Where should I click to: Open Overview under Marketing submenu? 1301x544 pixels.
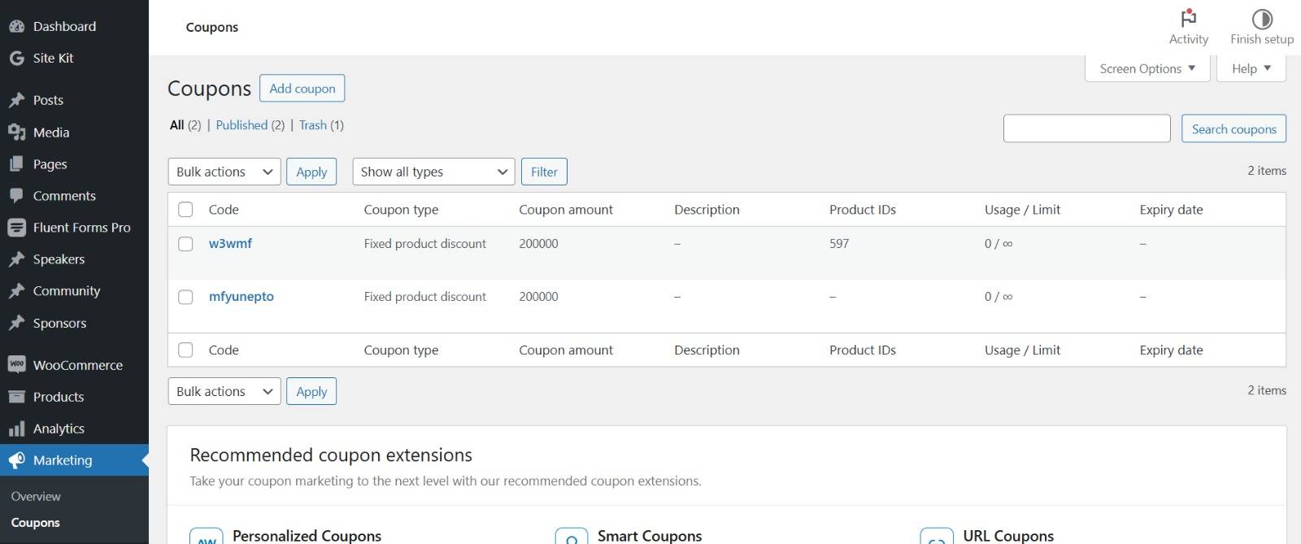pos(36,496)
